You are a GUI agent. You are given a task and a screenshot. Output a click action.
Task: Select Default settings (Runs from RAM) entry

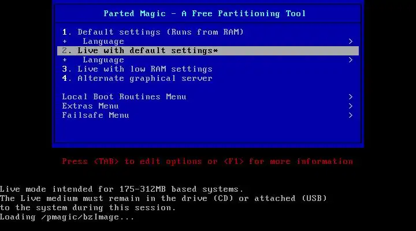(x=208, y=32)
